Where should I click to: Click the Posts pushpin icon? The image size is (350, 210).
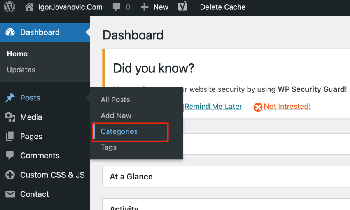pos(10,98)
